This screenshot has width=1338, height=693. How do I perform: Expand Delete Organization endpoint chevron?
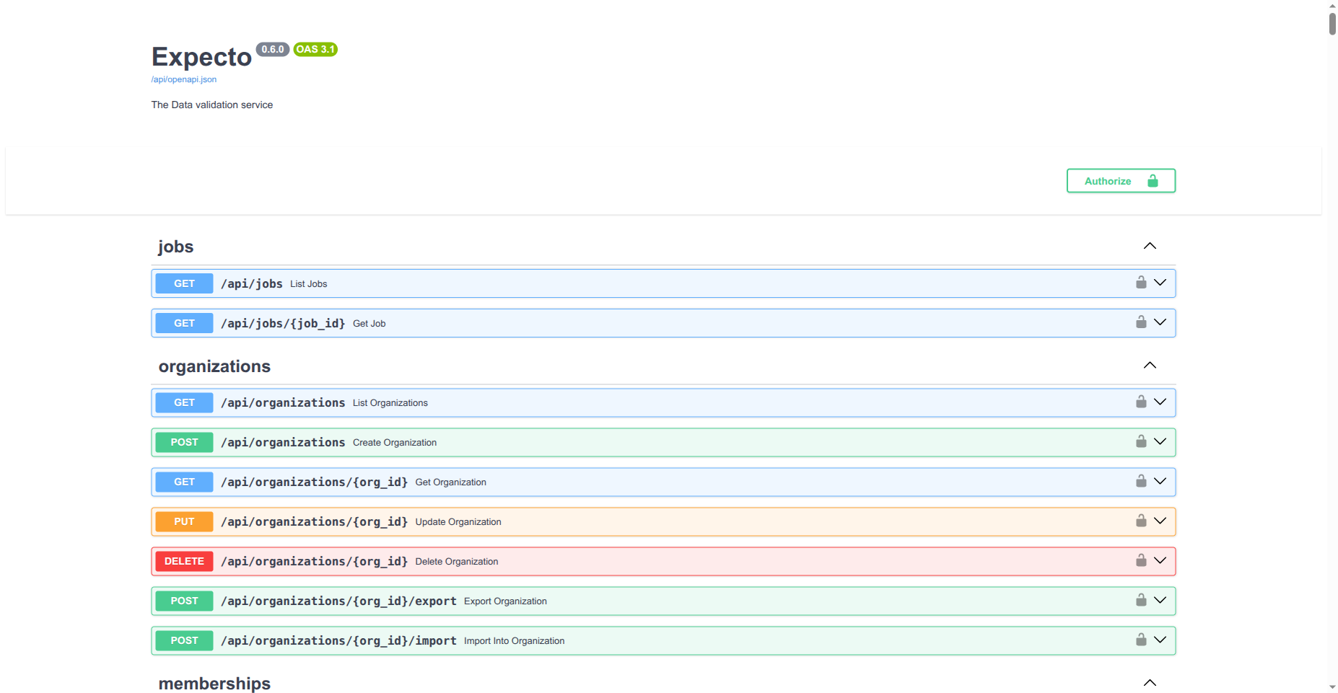point(1160,560)
